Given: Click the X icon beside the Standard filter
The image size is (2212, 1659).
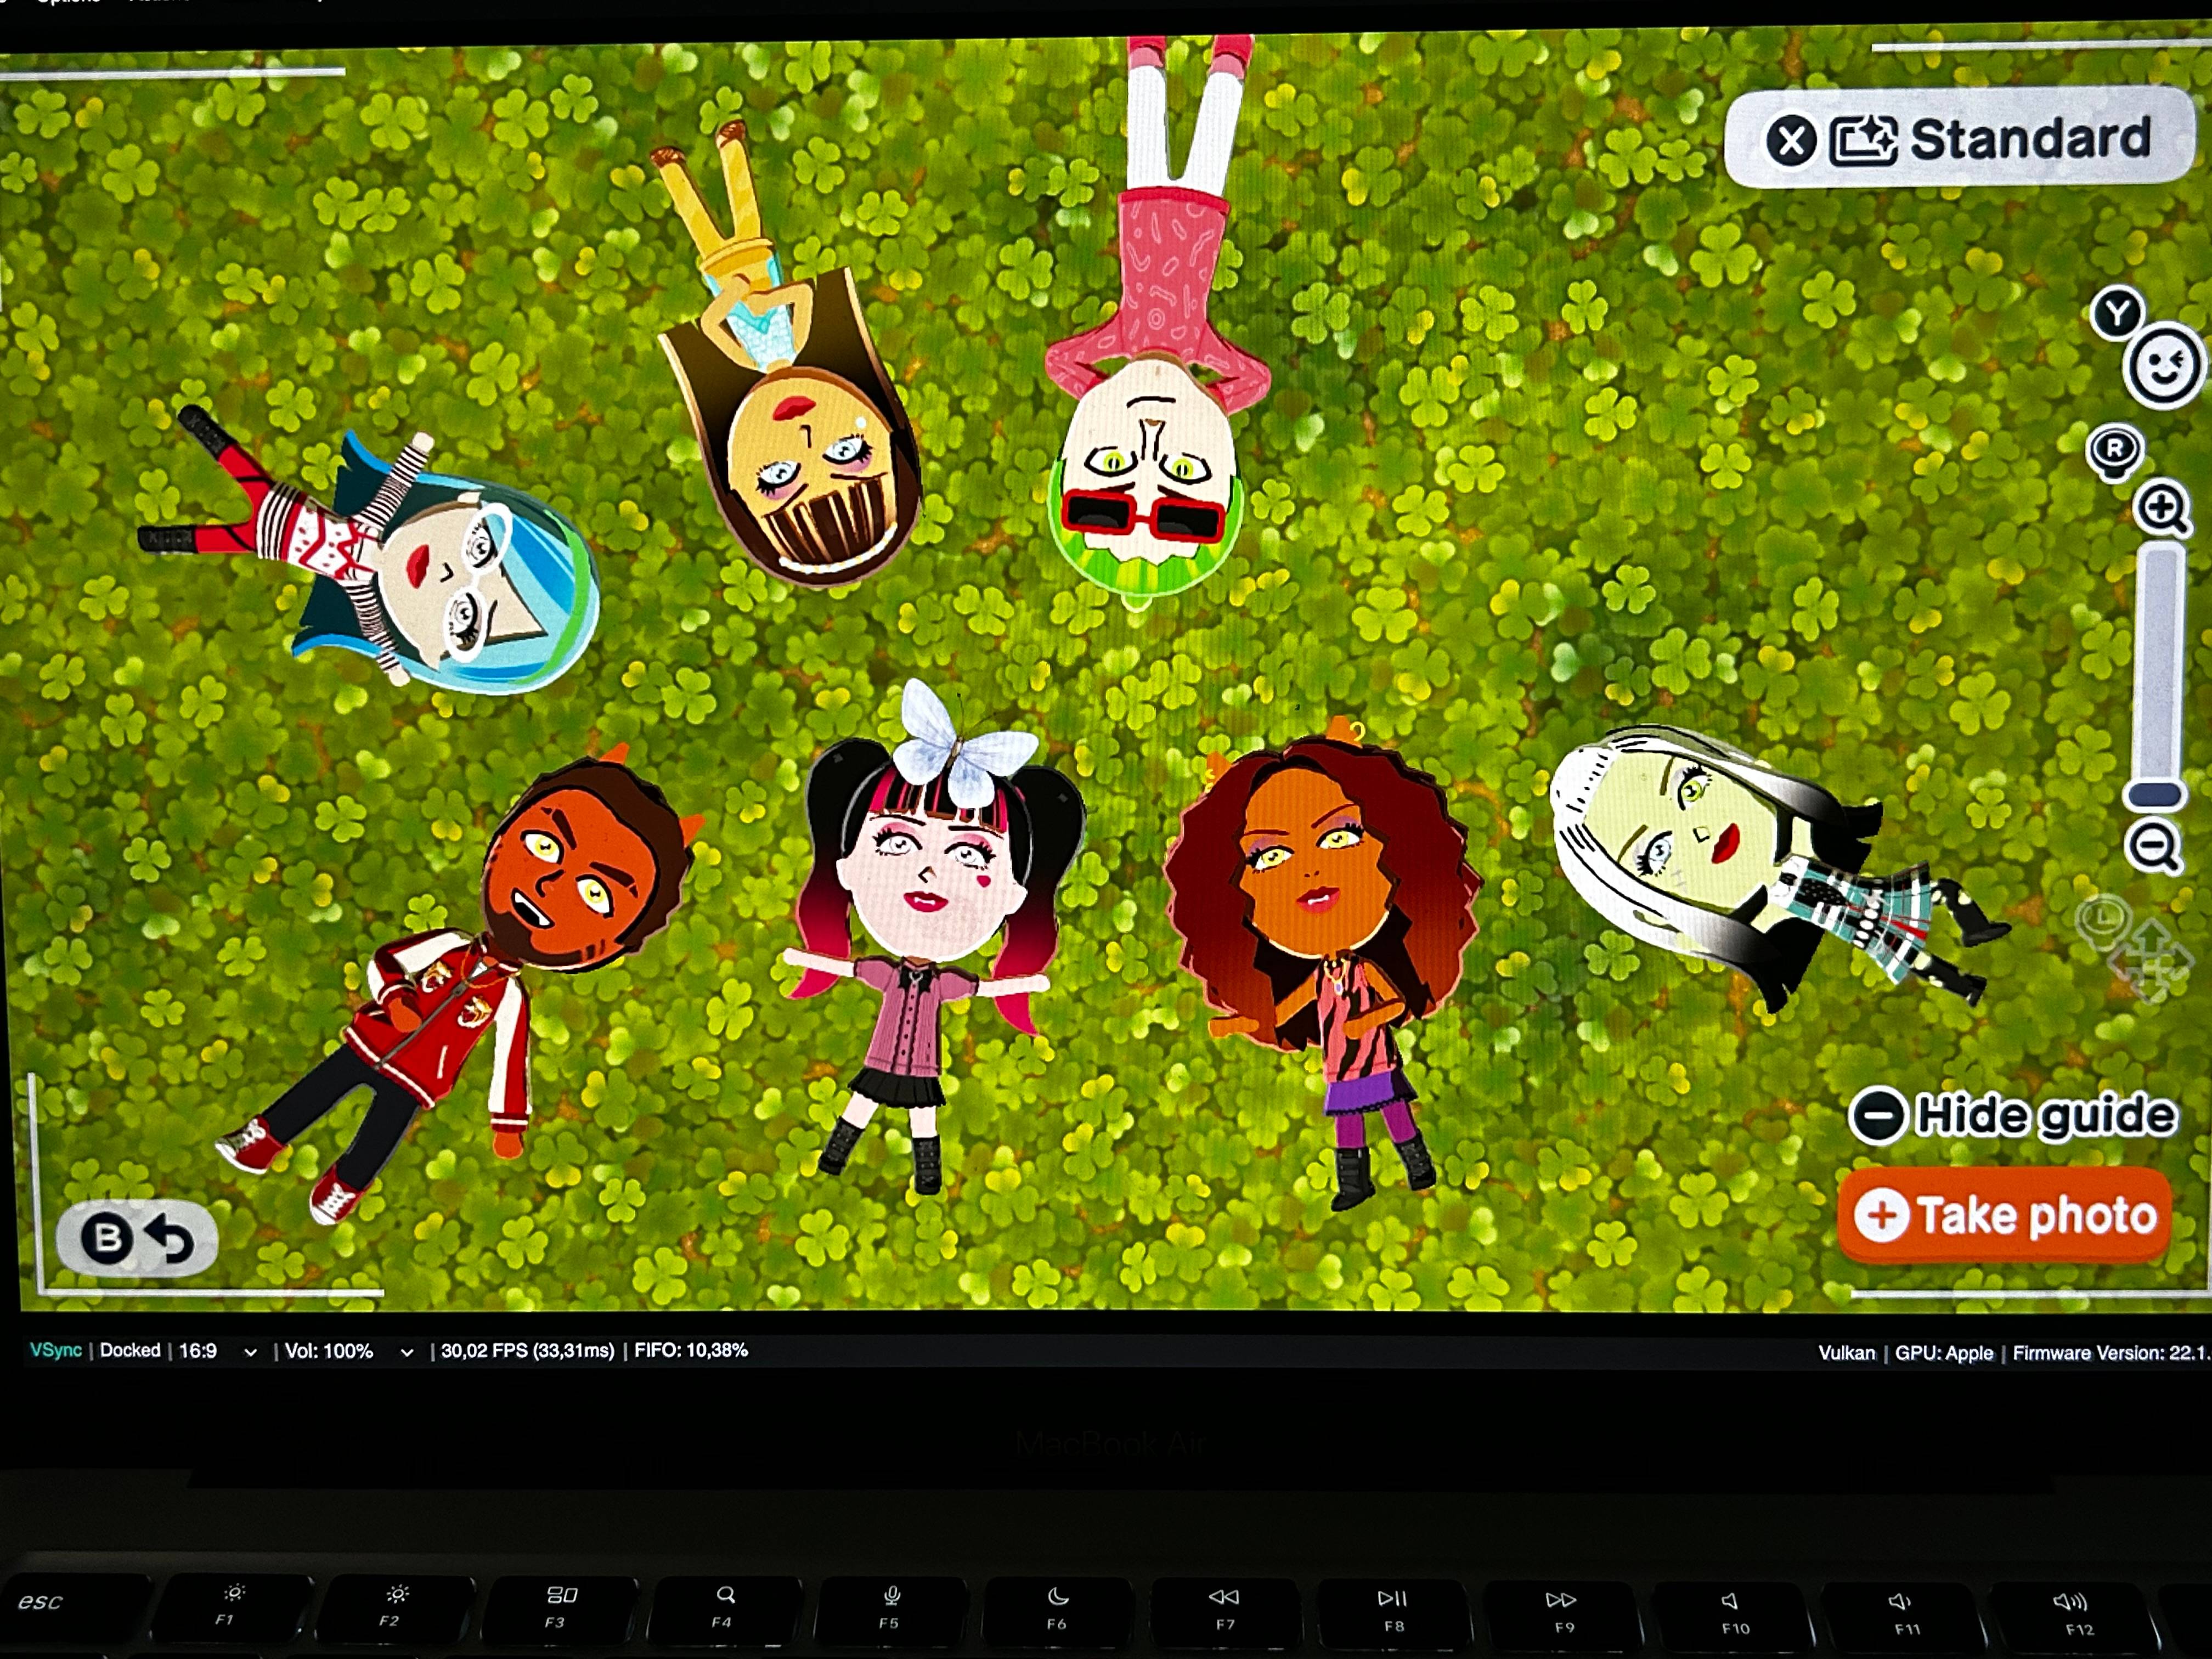Looking at the screenshot, I should pyautogui.click(x=1791, y=140).
